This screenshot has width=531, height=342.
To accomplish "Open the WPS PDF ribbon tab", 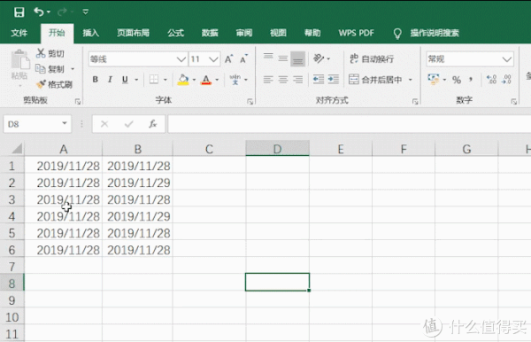I will (357, 33).
